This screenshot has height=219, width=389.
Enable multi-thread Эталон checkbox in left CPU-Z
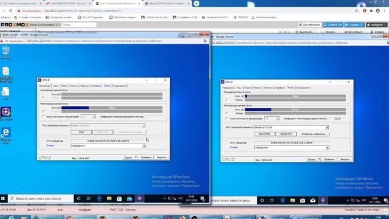tap(43, 111)
